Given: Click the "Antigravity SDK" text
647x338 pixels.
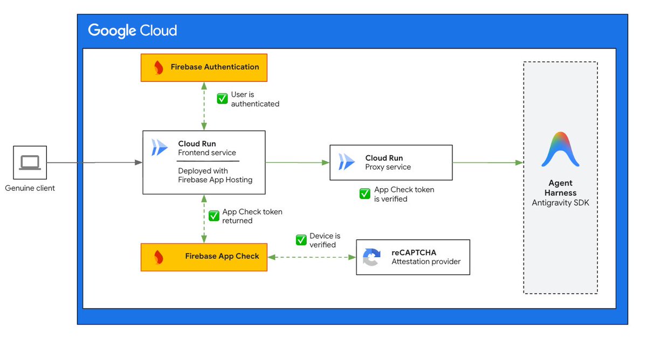Looking at the screenshot, I should 560,202.
